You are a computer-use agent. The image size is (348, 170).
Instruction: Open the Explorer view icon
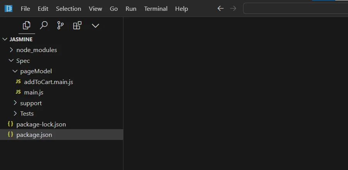pos(27,25)
